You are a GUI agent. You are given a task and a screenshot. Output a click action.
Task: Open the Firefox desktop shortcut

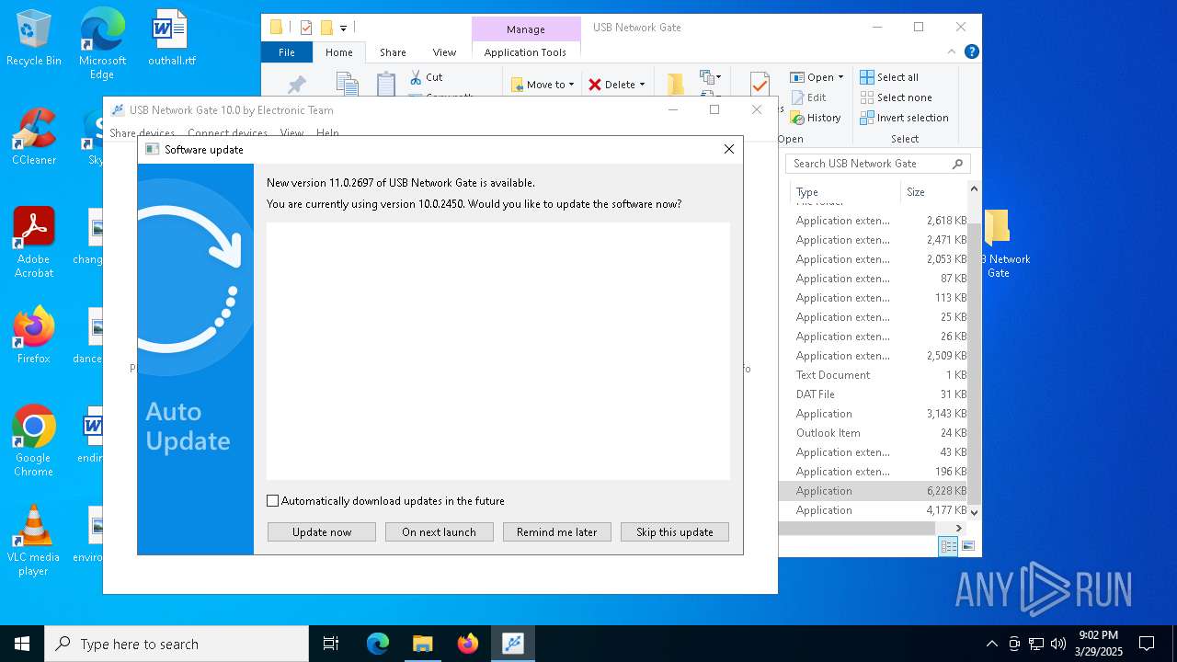click(34, 335)
